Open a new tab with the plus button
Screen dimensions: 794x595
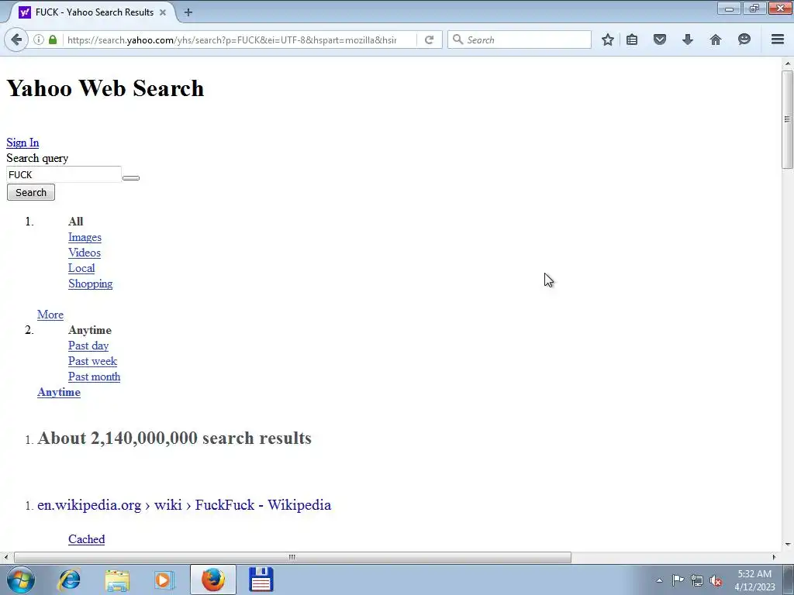[188, 12]
